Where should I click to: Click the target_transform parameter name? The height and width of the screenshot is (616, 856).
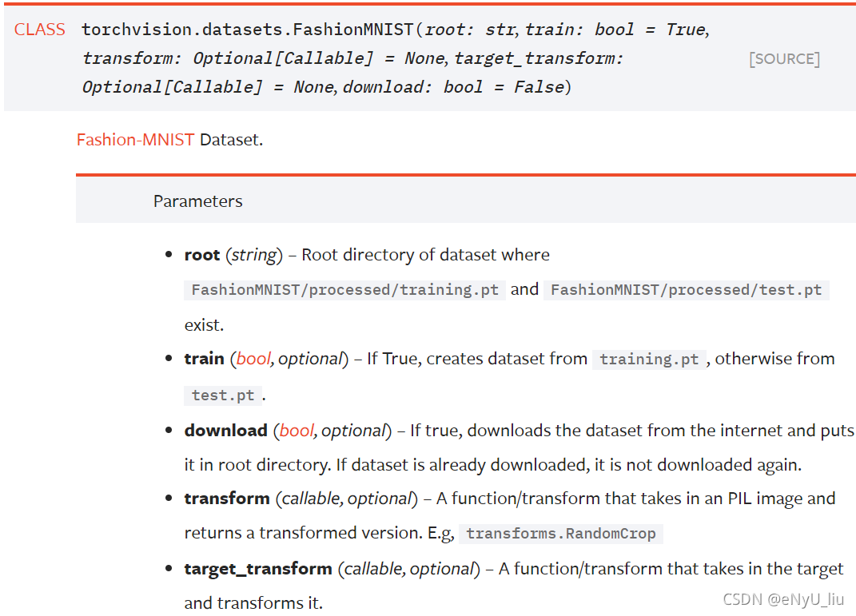(x=258, y=569)
